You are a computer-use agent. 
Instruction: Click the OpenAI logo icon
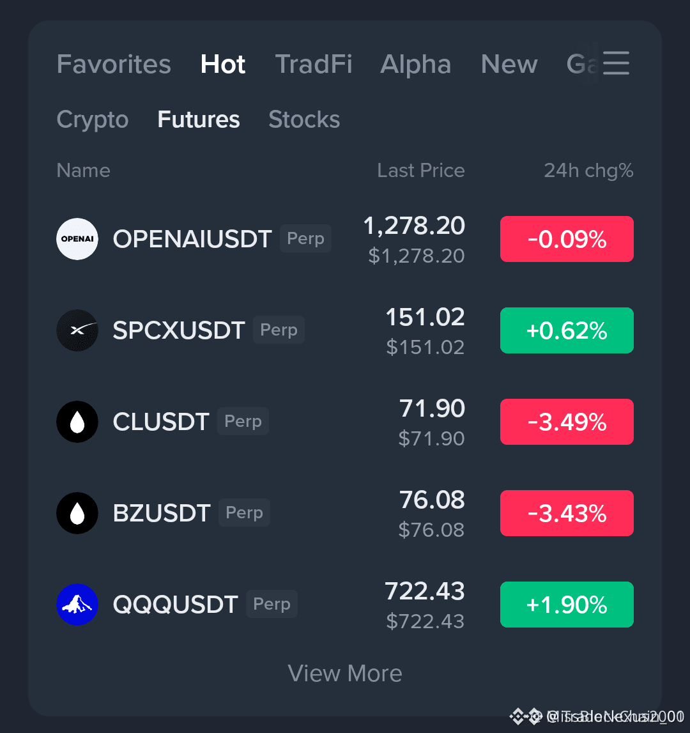[x=77, y=239]
